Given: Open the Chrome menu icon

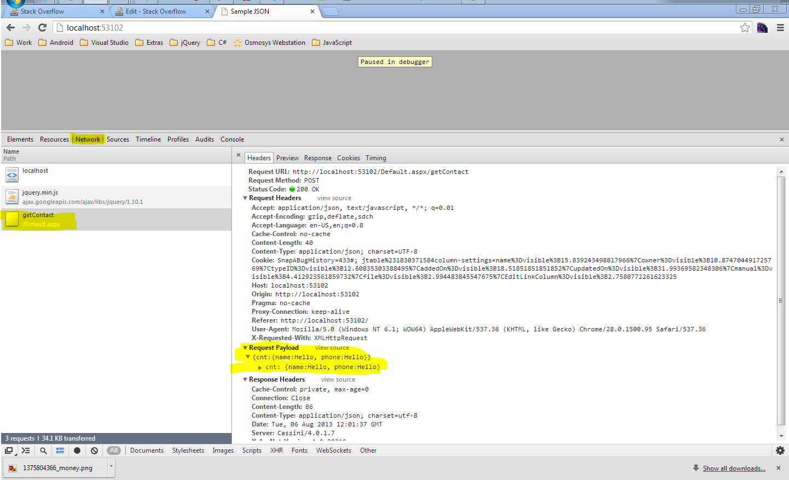Looking at the screenshot, I should 780,27.
